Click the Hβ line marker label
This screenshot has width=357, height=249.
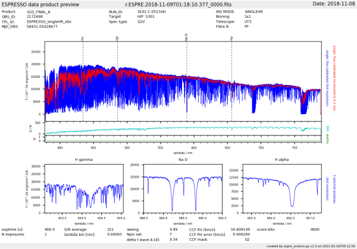117,37
